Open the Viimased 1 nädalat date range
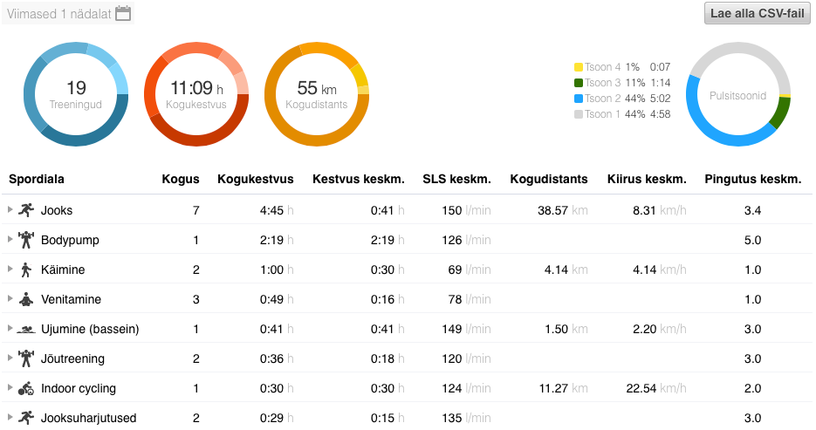This screenshot has height=430, width=816. point(58,14)
